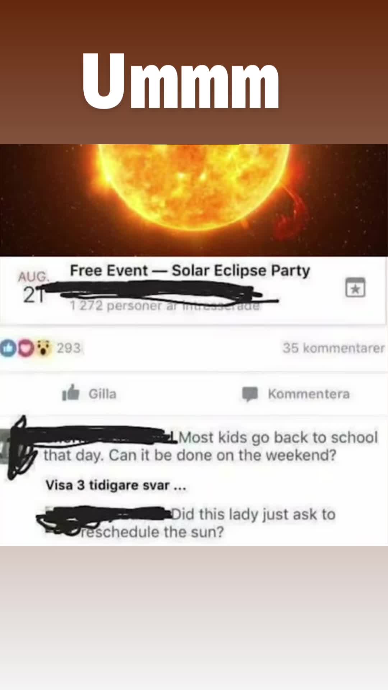Click the blue like reaction icon
This screenshot has height=690, width=388.
pyautogui.click(x=8, y=348)
